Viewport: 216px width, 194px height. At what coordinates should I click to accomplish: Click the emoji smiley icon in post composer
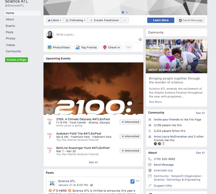140,39
